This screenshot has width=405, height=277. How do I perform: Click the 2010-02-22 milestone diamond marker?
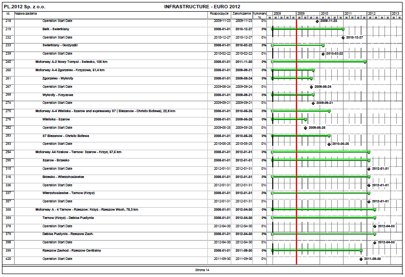(323, 54)
